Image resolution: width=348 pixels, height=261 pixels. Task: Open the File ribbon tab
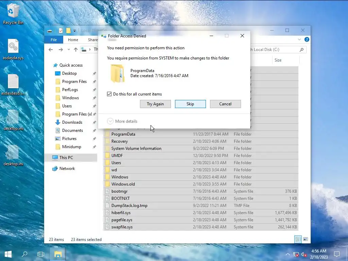(x=54, y=40)
